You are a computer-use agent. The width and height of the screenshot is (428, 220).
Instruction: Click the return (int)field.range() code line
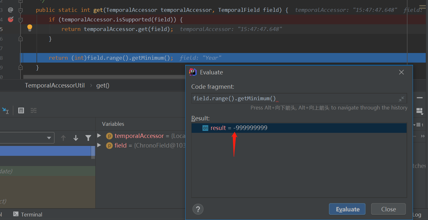(x=111, y=58)
